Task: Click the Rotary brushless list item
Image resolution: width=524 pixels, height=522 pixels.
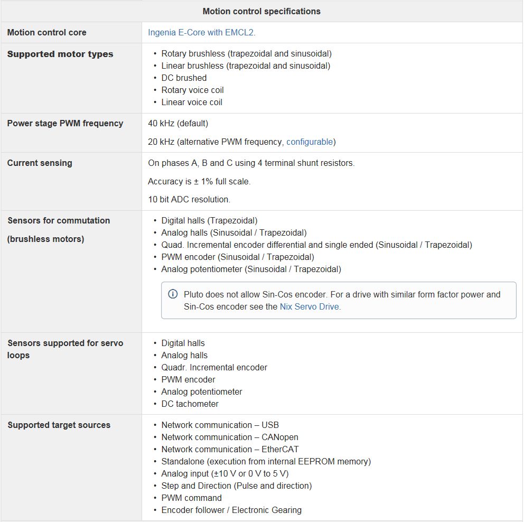Action: click(246, 53)
